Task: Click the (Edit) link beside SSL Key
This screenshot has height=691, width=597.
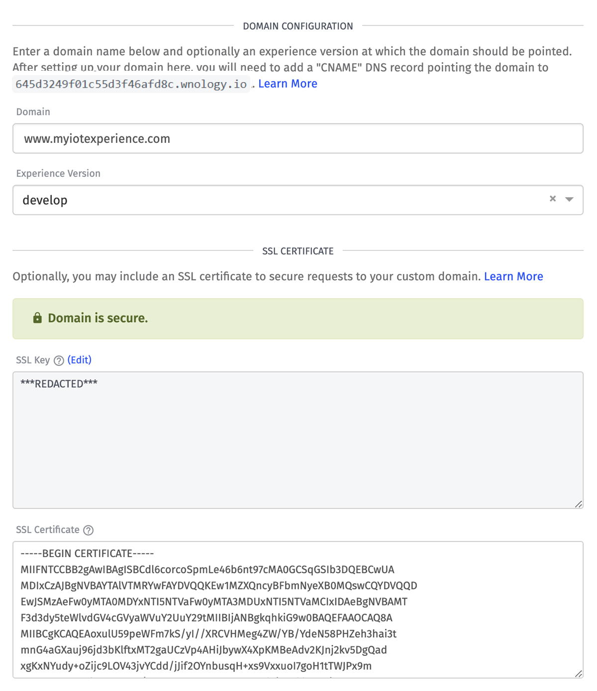Action: point(80,360)
